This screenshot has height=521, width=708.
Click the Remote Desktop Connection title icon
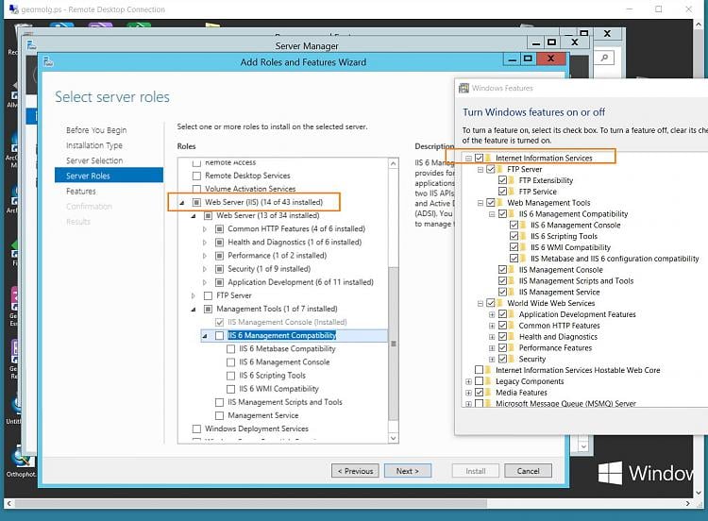(x=13, y=9)
